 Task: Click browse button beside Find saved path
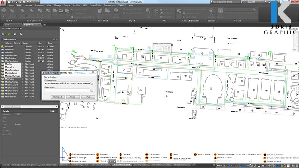(x=92, y=83)
